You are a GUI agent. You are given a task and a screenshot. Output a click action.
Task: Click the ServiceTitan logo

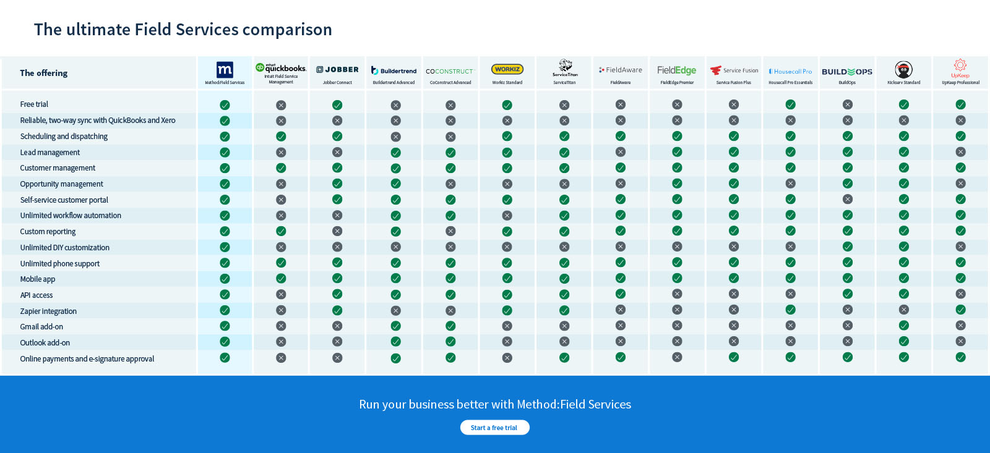[565, 67]
